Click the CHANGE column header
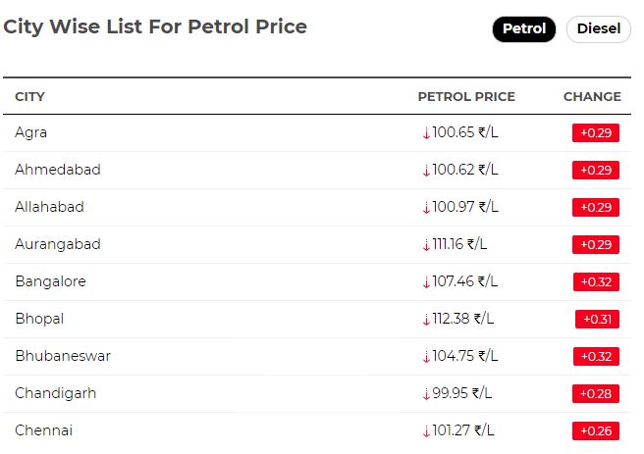Image resolution: width=644 pixels, height=454 pixels. pyautogui.click(x=592, y=97)
